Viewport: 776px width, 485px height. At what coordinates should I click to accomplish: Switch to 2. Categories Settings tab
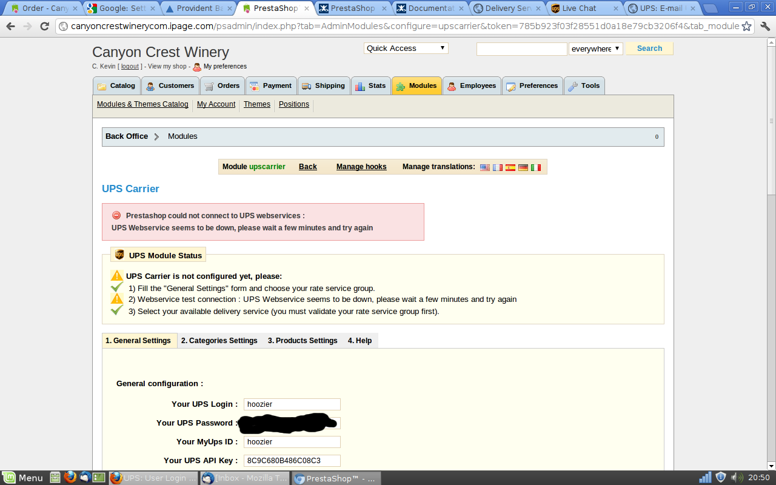(219, 341)
